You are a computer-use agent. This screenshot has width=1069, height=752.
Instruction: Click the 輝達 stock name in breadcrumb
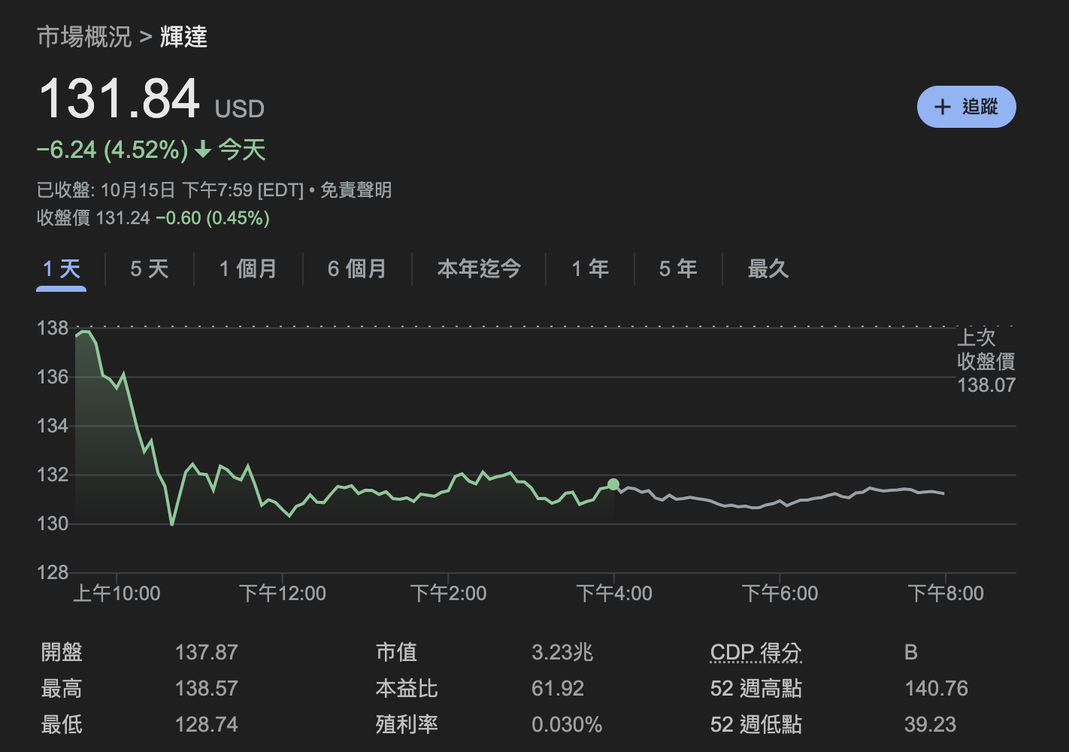pos(183,36)
